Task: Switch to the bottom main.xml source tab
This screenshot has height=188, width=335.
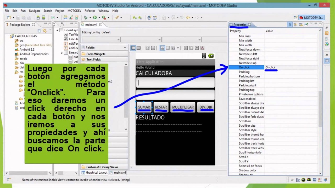Action: click(118, 173)
